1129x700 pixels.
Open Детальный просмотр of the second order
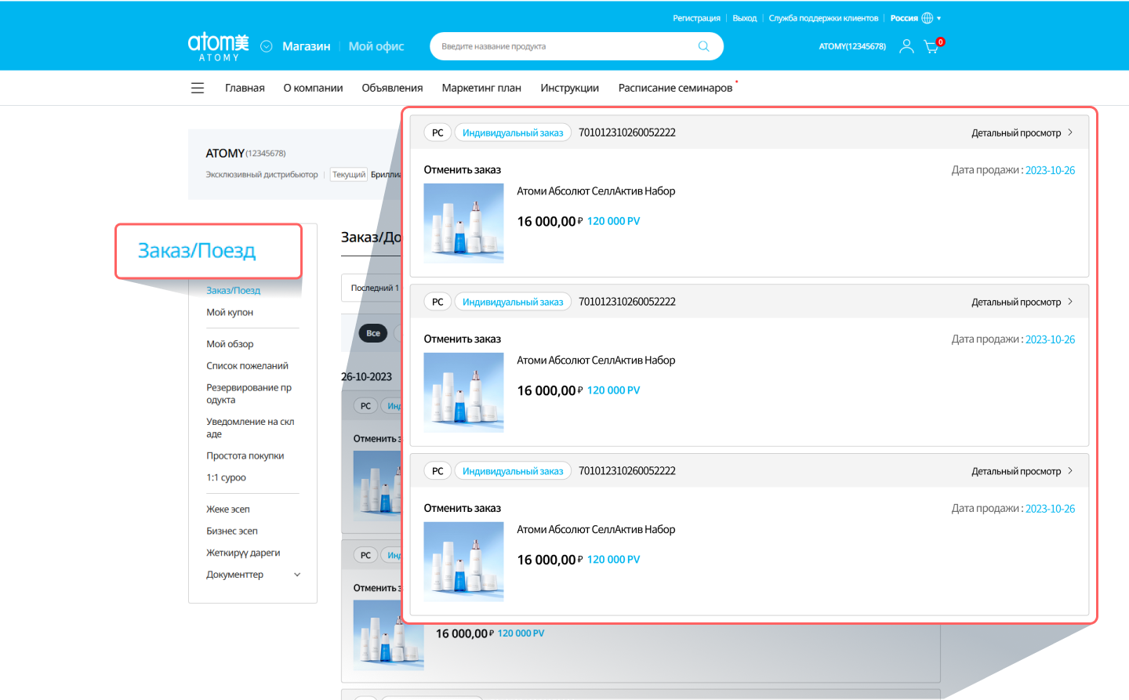click(x=1022, y=302)
